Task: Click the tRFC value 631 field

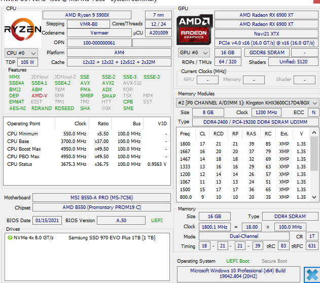Action: (312, 246)
